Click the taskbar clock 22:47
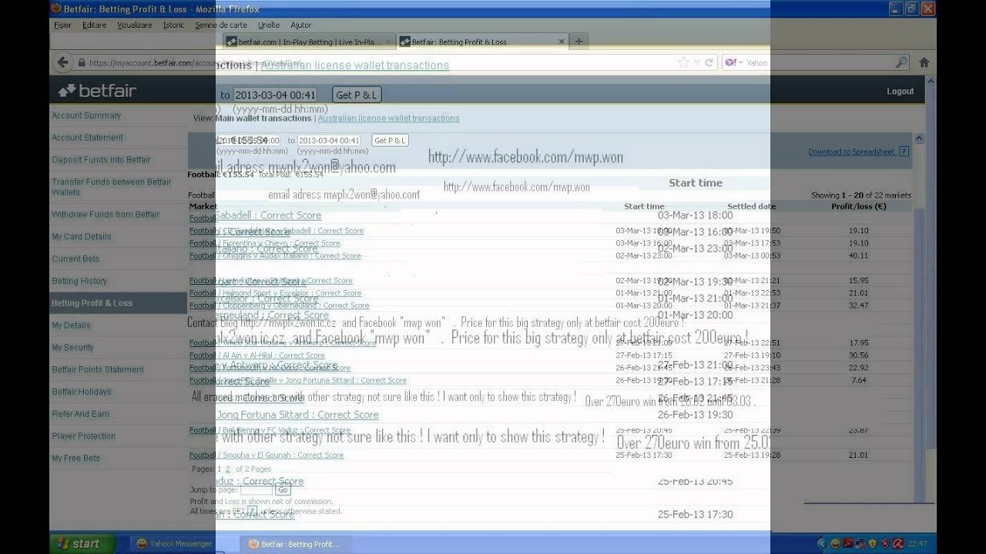Image resolution: width=986 pixels, height=554 pixels. [x=918, y=544]
